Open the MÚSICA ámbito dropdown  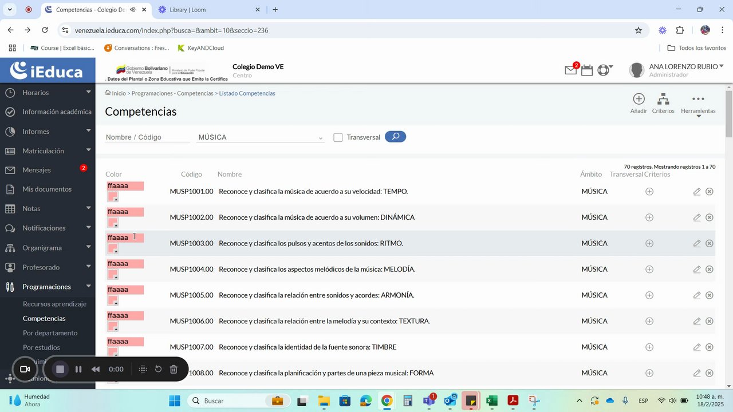[260, 137]
